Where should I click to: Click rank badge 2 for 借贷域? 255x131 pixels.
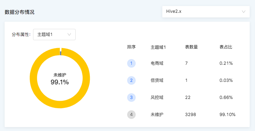click(131, 80)
